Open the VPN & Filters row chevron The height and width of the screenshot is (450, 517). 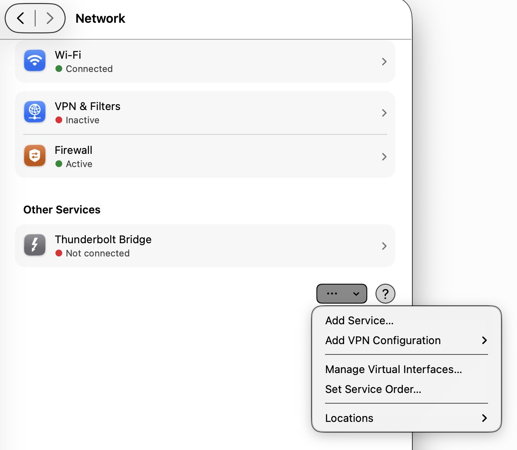click(x=384, y=113)
